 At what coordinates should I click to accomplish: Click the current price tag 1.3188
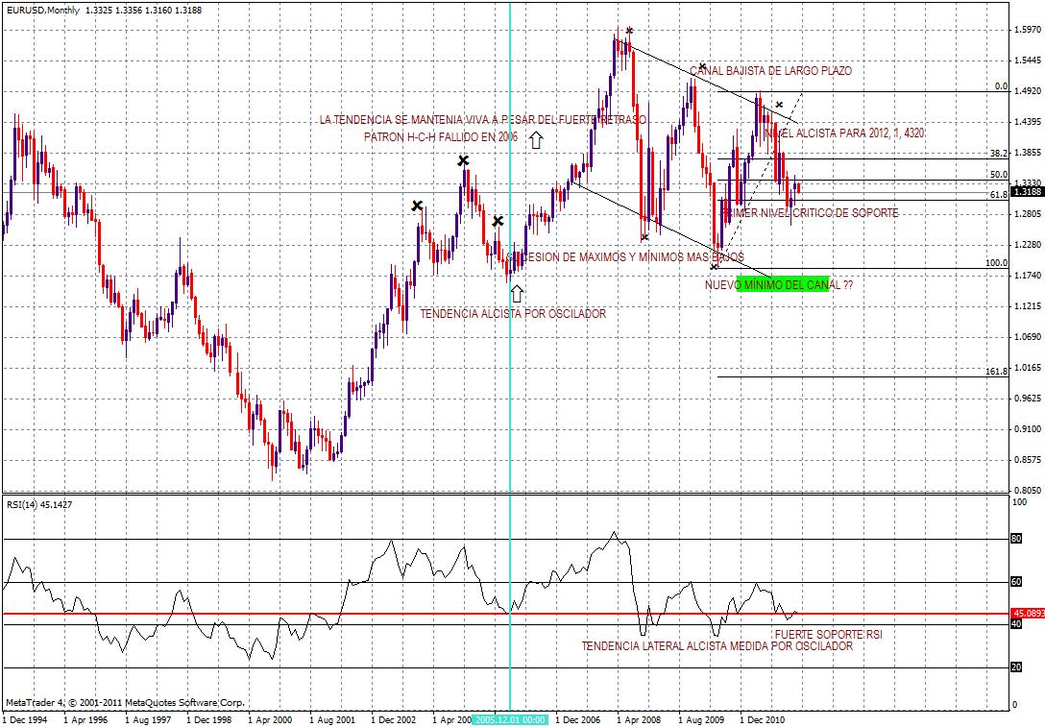pyautogui.click(x=1027, y=192)
